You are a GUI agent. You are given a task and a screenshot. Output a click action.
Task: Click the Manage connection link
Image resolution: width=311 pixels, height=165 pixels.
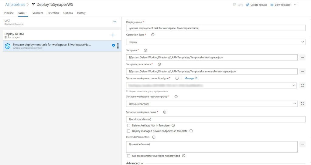pos(191,78)
